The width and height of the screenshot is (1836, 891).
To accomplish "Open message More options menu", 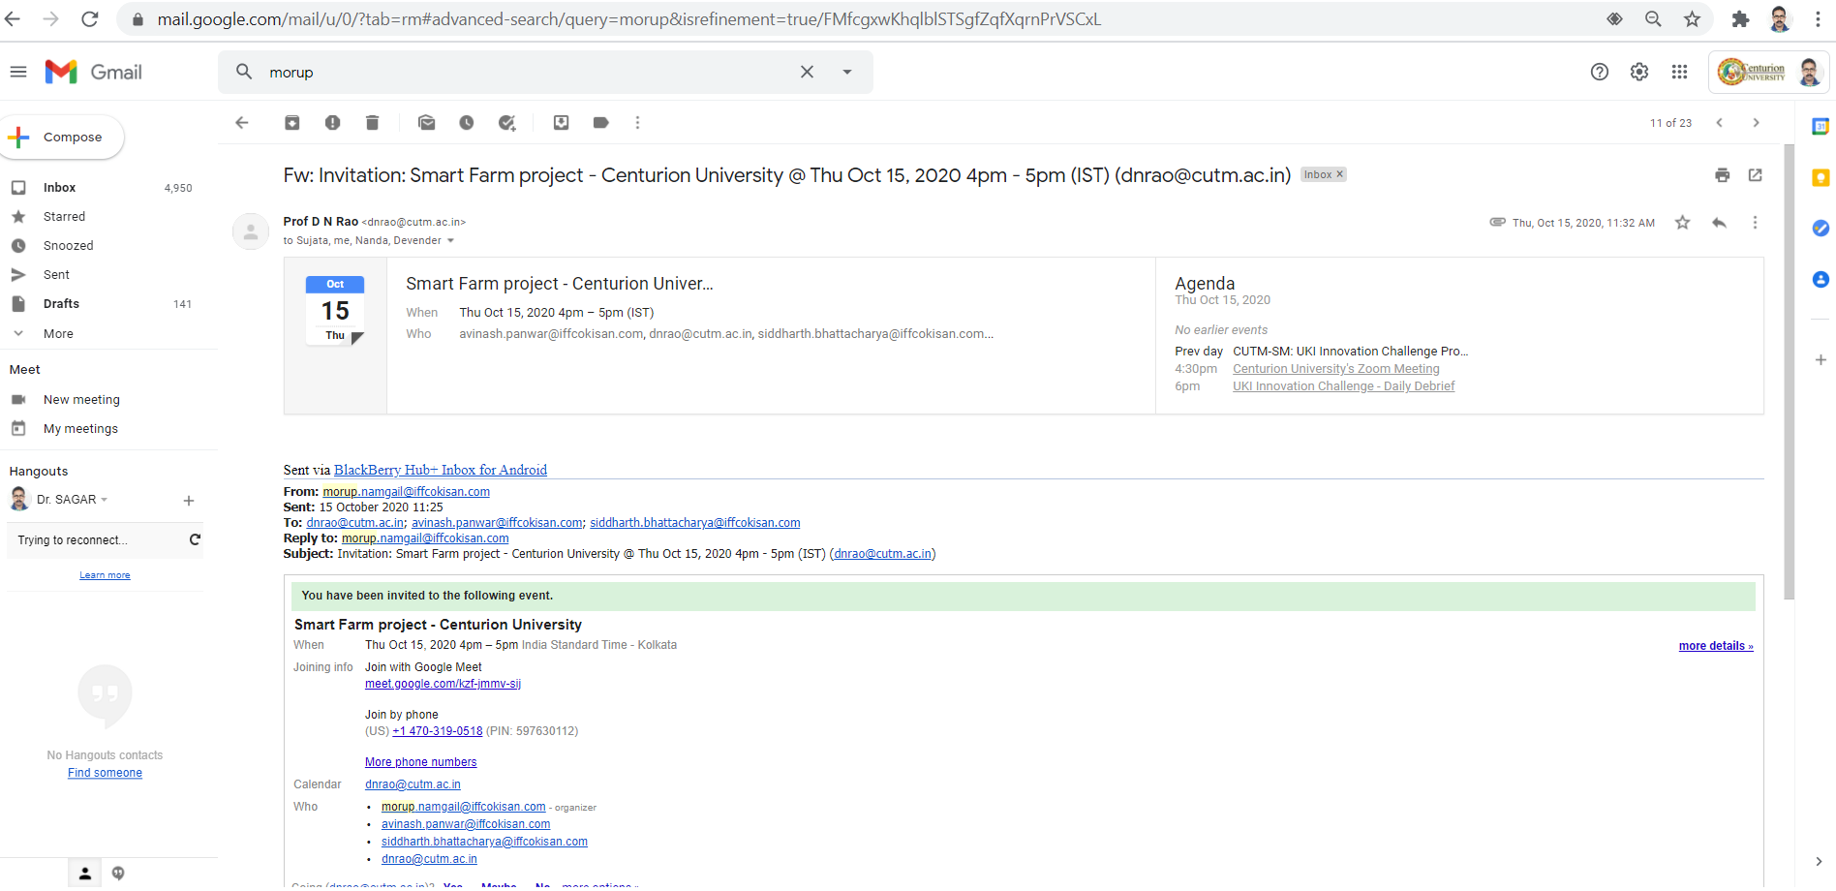I will click(1755, 223).
